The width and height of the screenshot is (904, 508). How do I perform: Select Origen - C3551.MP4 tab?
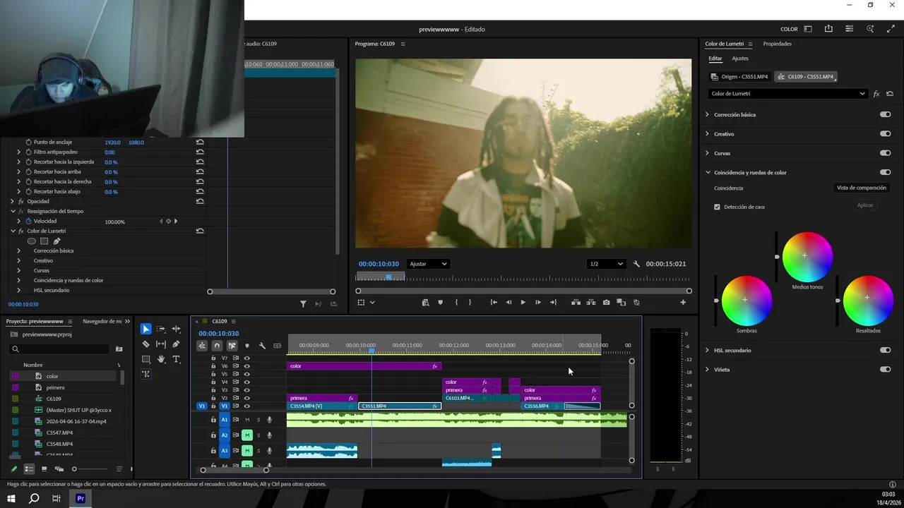click(x=739, y=76)
